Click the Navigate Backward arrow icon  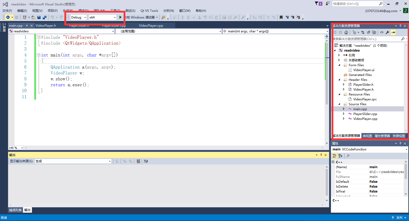click(8, 17)
